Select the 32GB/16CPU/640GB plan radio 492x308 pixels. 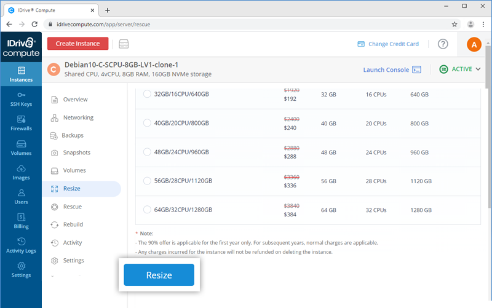tap(147, 94)
